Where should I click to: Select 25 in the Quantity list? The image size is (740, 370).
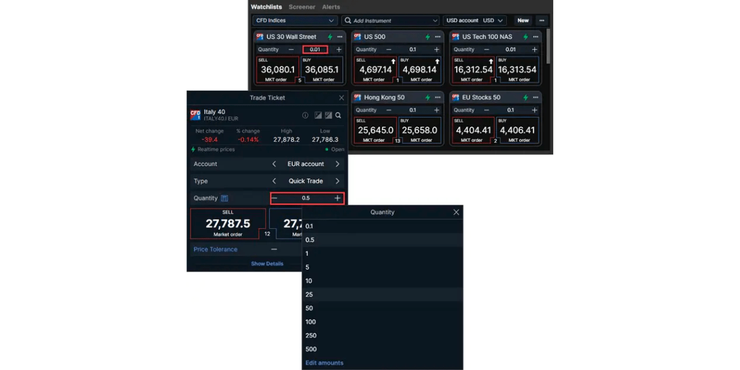(310, 294)
